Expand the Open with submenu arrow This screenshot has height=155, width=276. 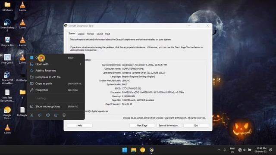tap(81, 64)
